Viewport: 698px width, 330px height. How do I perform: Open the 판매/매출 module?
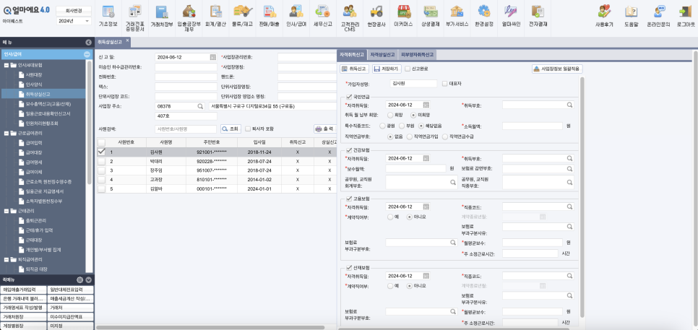click(270, 17)
